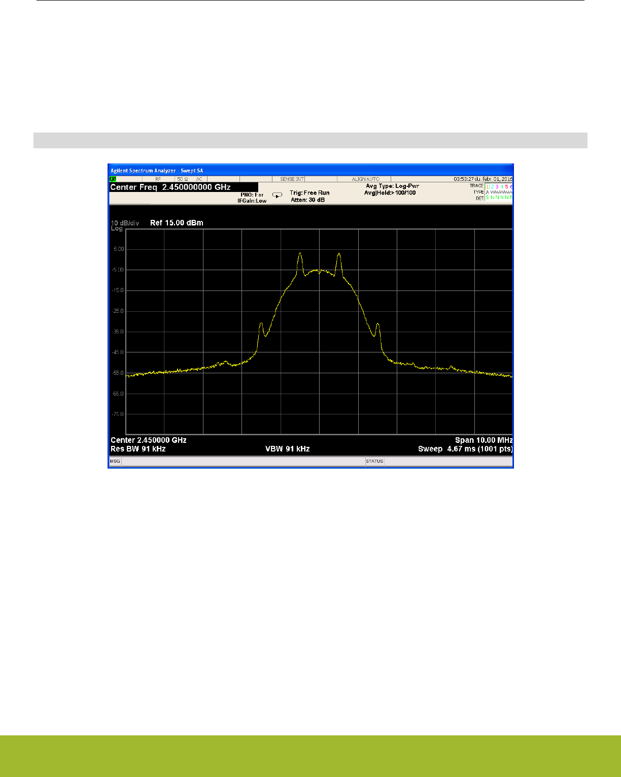Click the Atten: 30 dB readout

(308, 200)
